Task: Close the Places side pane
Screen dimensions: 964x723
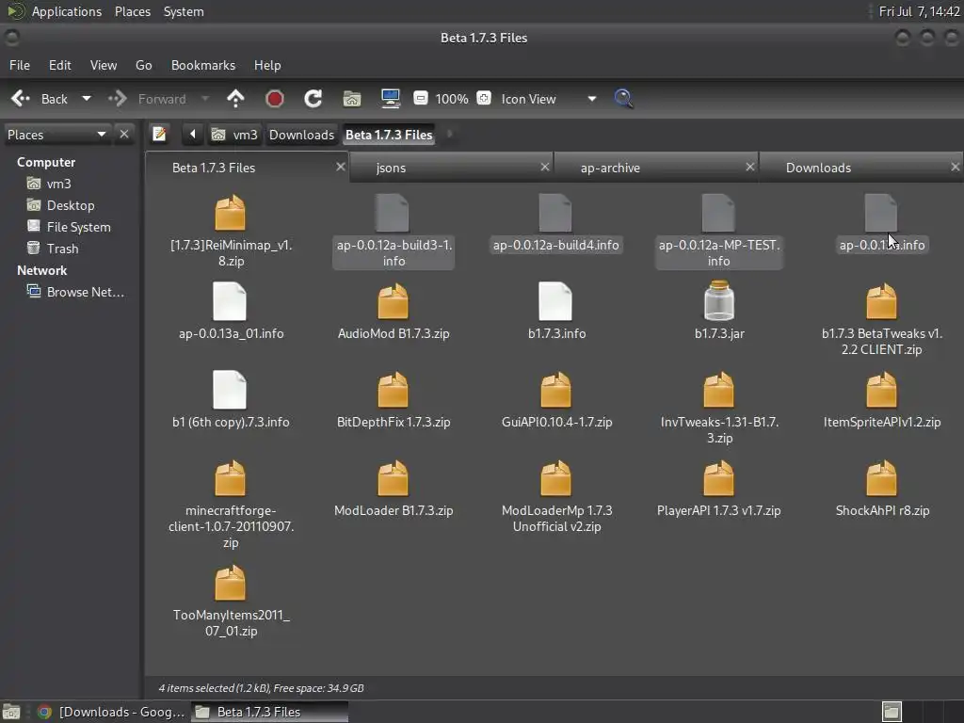Action: 124,134
